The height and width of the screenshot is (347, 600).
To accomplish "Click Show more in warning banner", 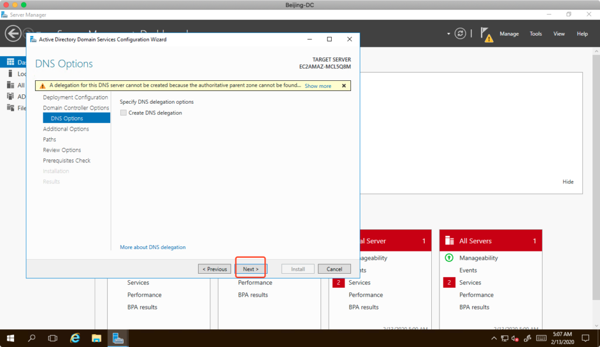I will (318, 86).
